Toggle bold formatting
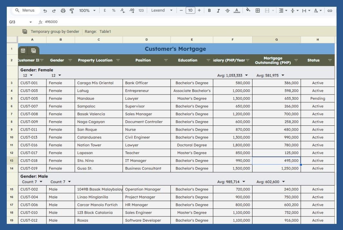The height and width of the screenshot is (230, 343). click(x=209, y=11)
